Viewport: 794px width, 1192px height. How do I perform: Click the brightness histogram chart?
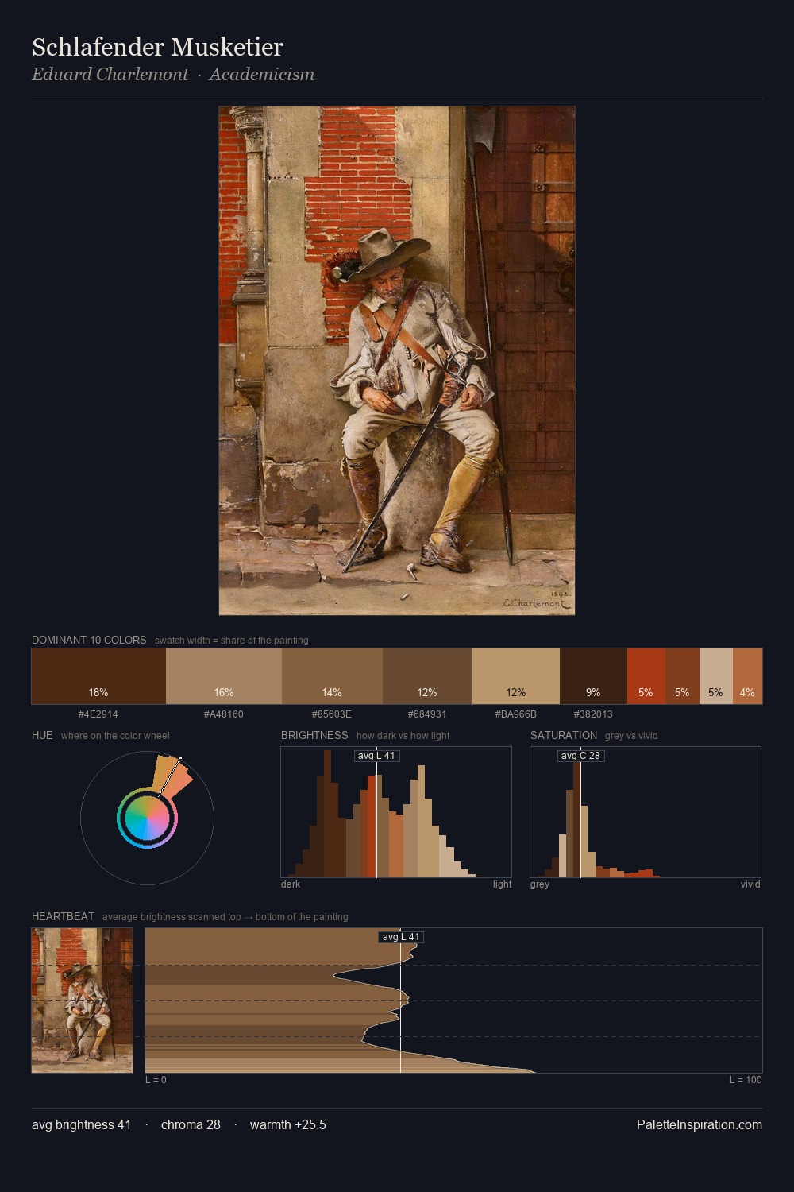pos(396,812)
